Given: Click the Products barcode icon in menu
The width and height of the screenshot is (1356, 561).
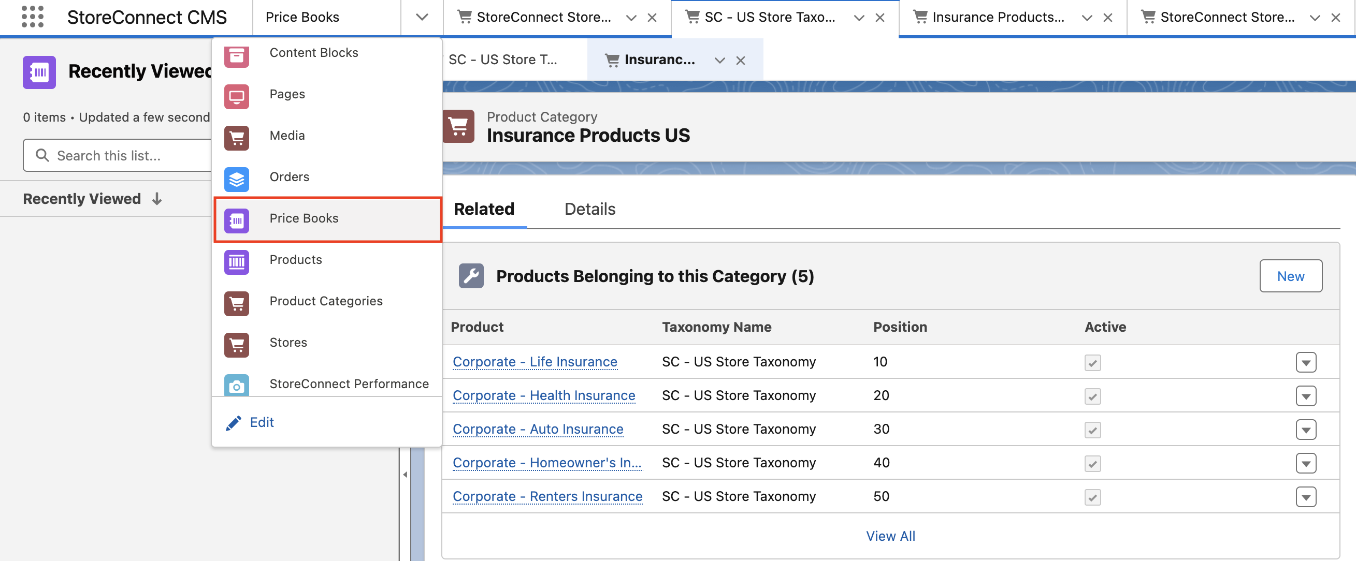Looking at the screenshot, I should (x=236, y=262).
